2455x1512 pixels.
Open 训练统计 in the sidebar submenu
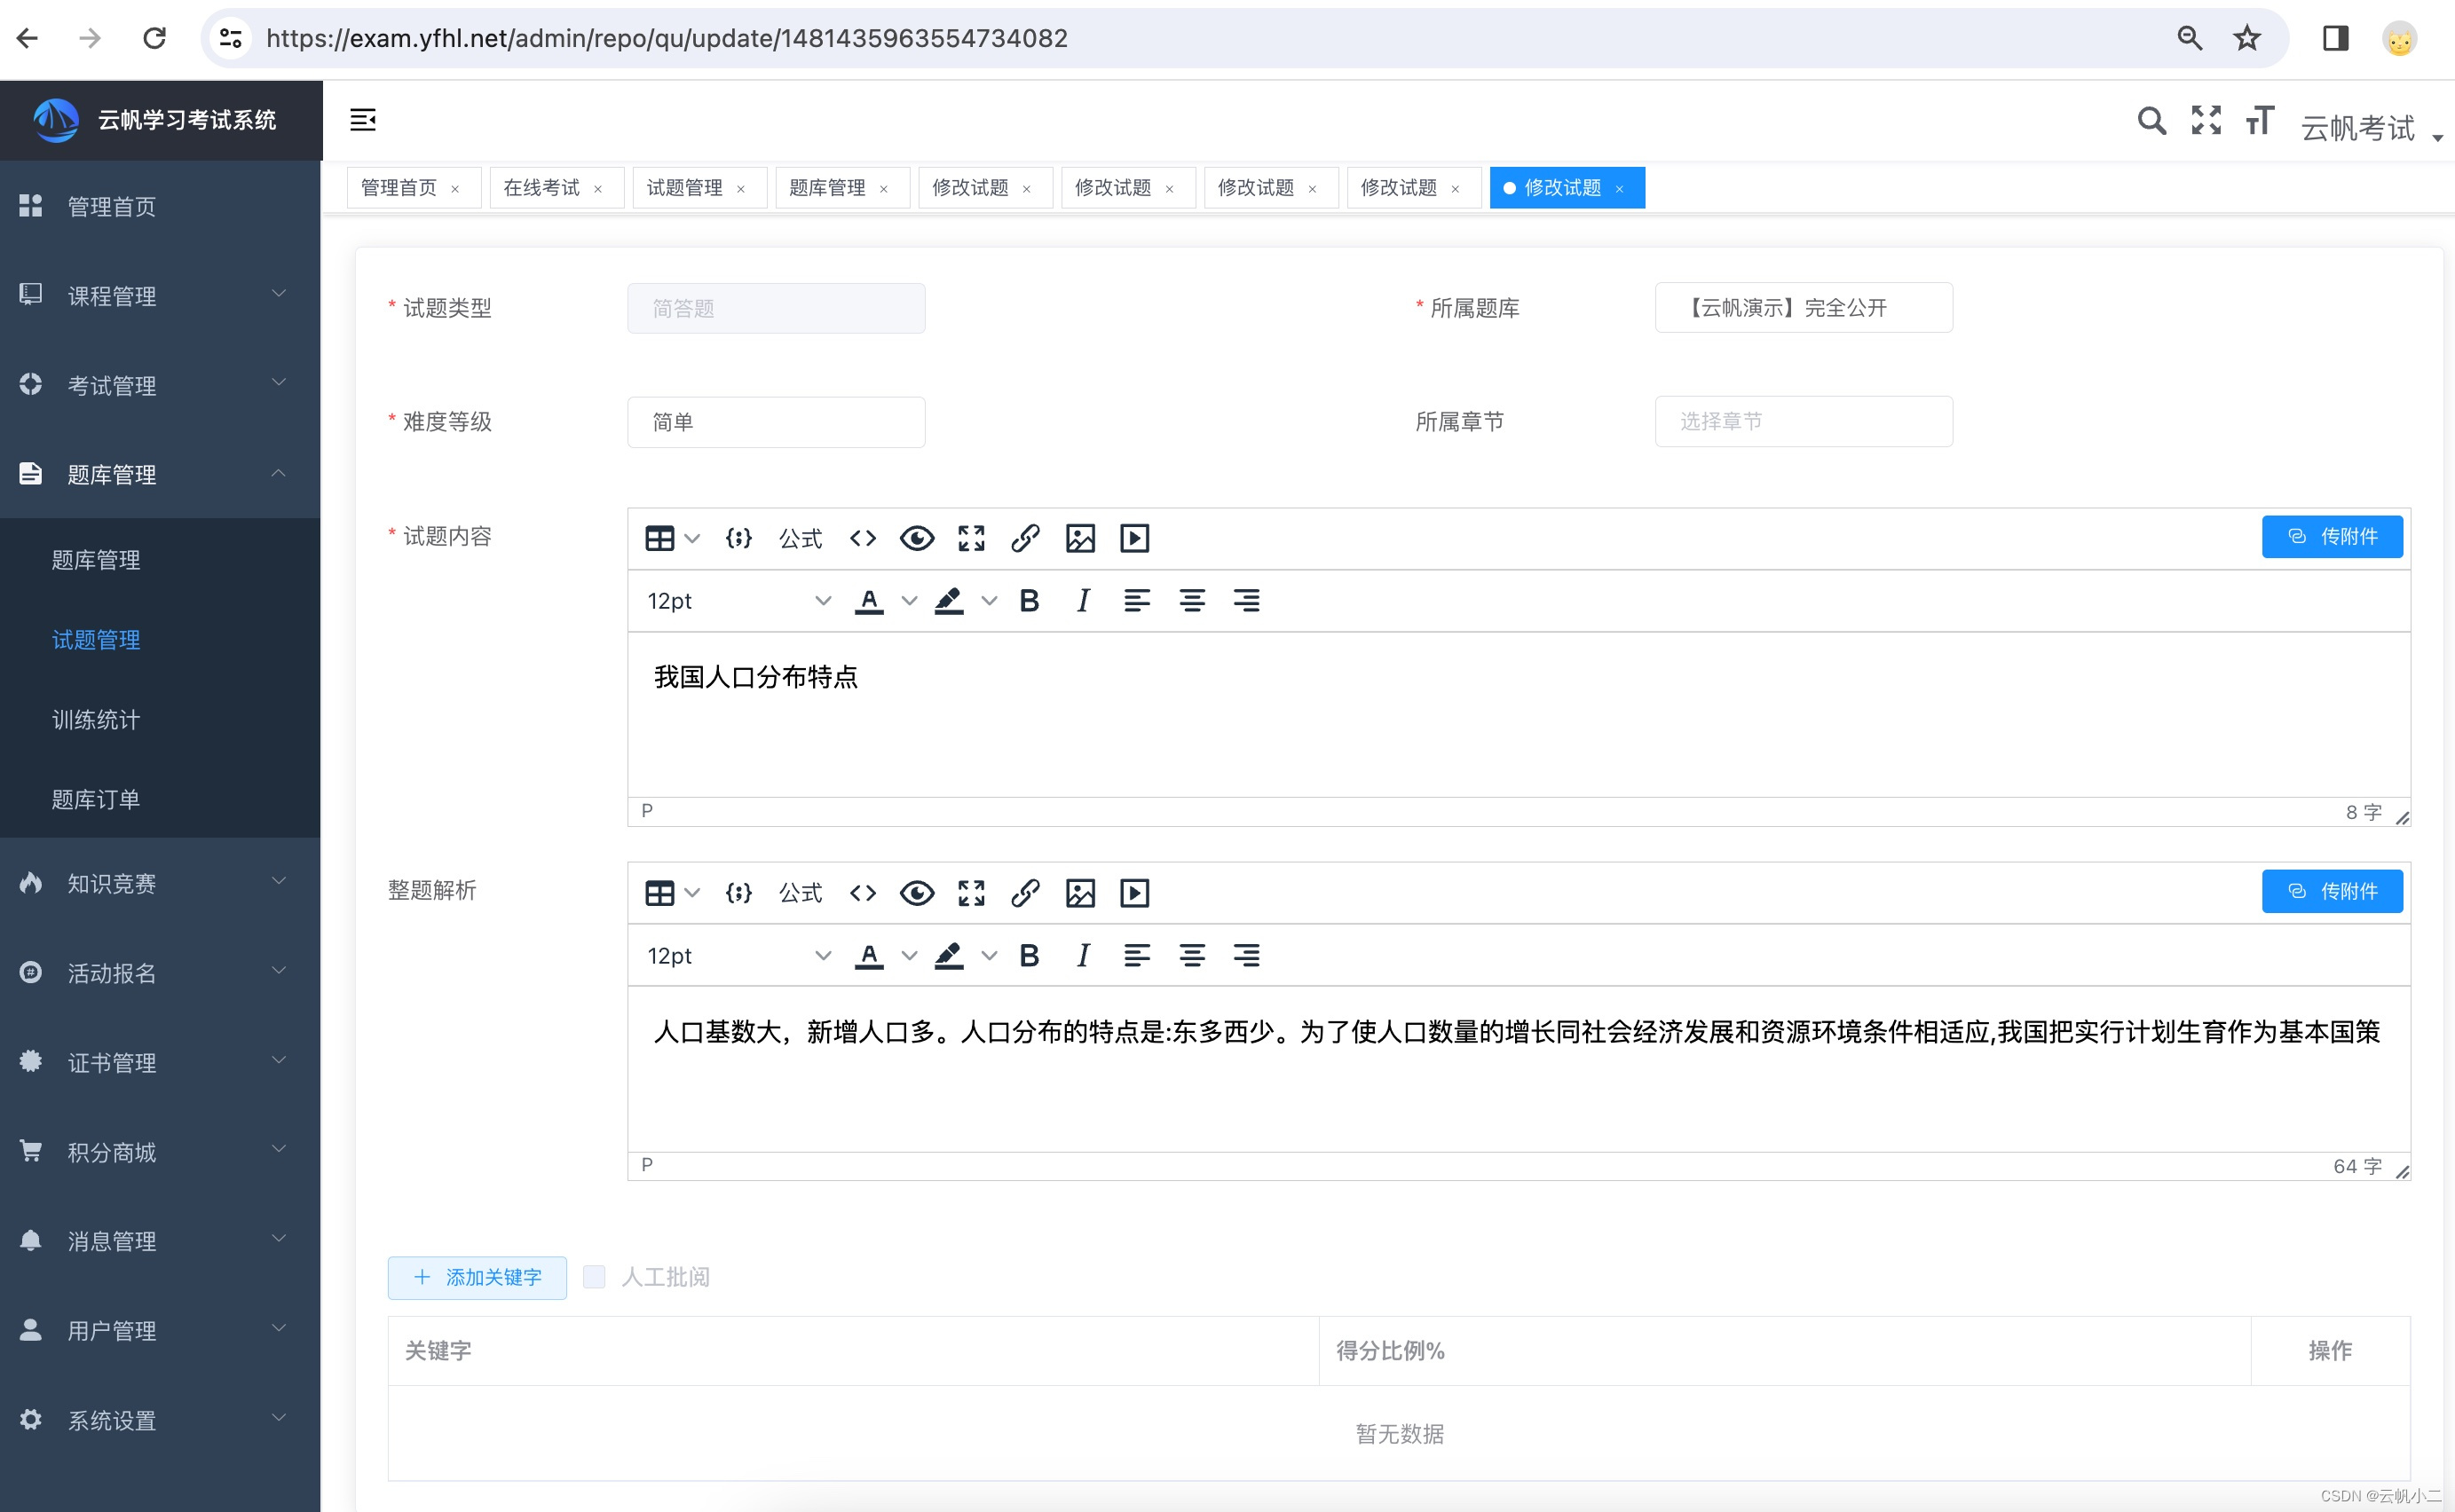tap(96, 720)
